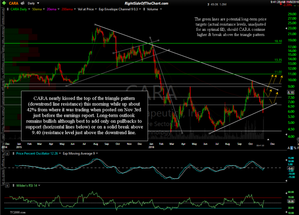Click the reorder arrows beside Volume
The width and height of the screenshot is (299, 215).
(x=144, y=9)
